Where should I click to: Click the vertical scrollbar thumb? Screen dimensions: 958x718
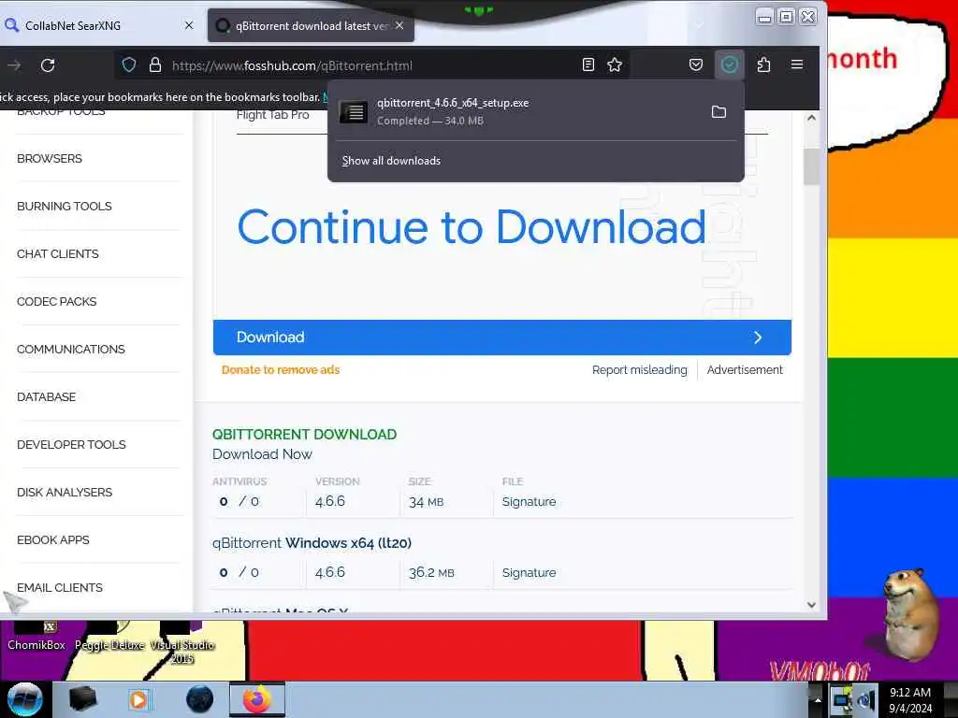pyautogui.click(x=811, y=166)
